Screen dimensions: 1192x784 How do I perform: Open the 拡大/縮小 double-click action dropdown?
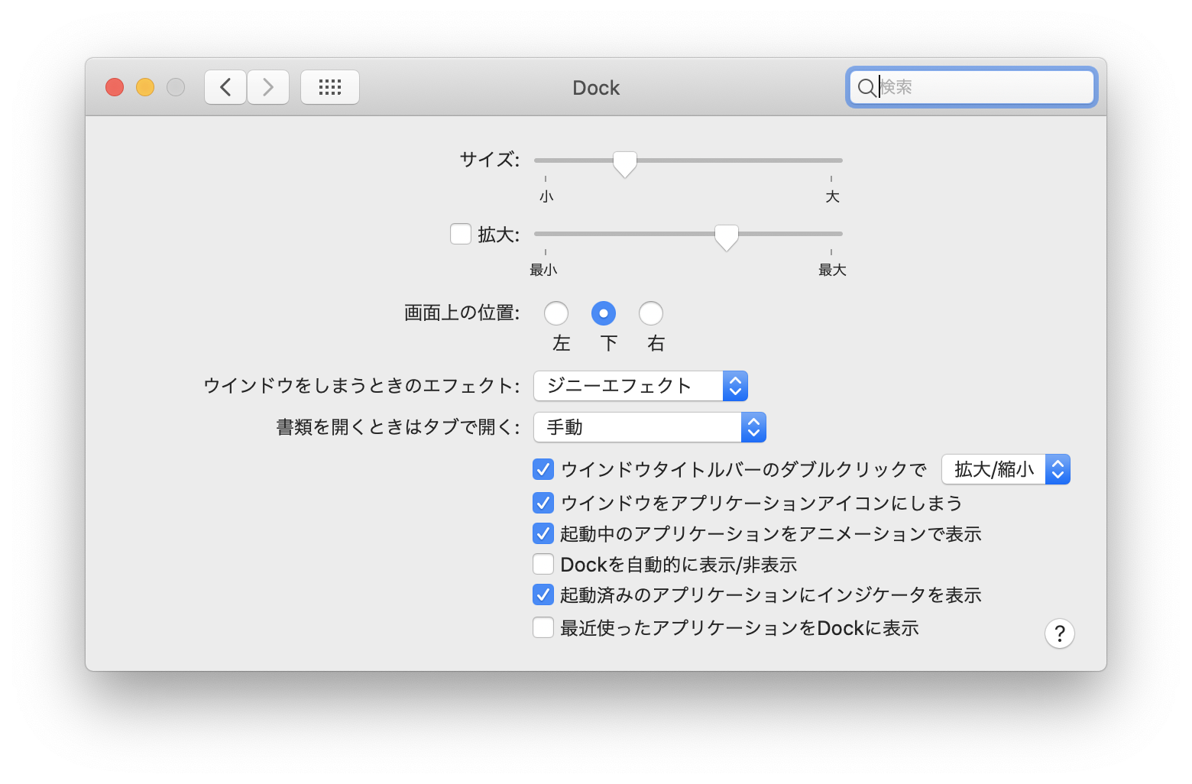(1006, 469)
